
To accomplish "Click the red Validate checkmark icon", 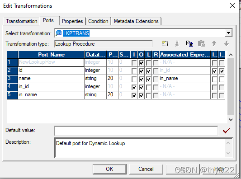I will pyautogui.click(x=226, y=131).
